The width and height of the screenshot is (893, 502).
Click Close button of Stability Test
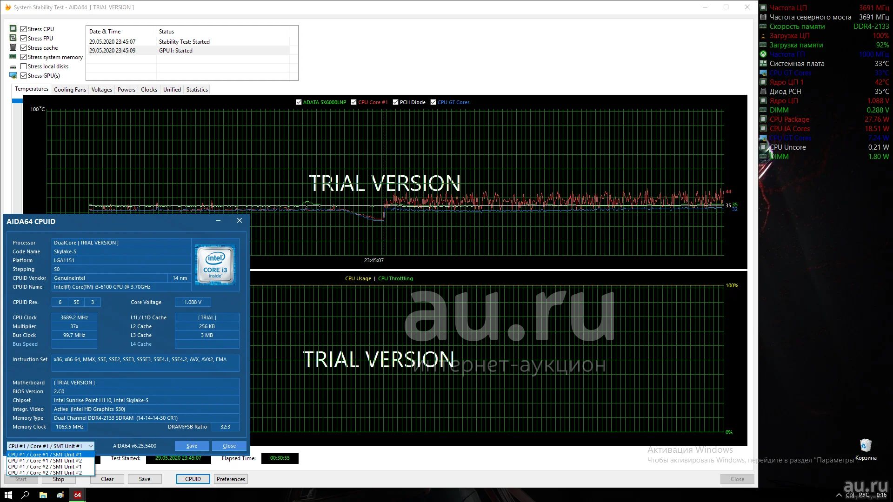pyautogui.click(x=737, y=479)
